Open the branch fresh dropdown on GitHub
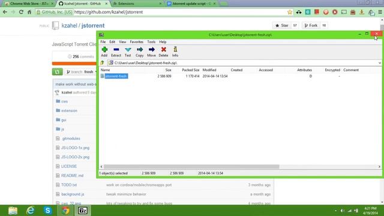 [x=82, y=72]
